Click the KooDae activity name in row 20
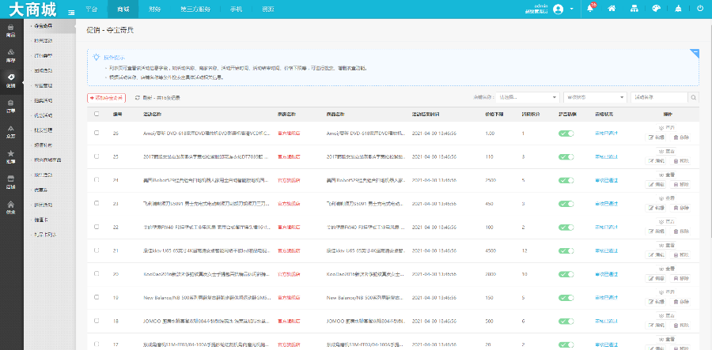Screen dimensions: 712x350 [x=206, y=274]
